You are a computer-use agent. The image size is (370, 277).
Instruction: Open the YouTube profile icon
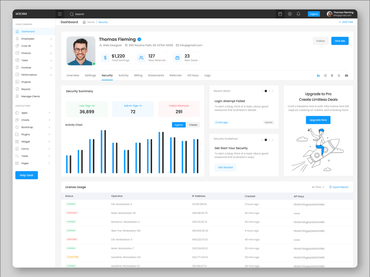click(x=346, y=76)
